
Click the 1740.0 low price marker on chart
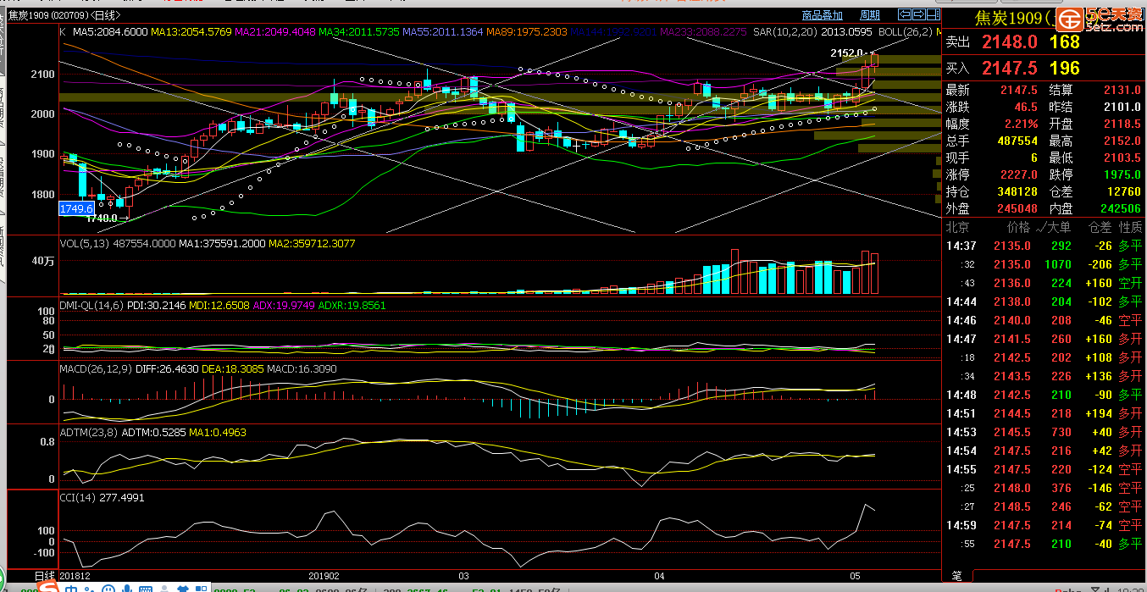pos(102,218)
